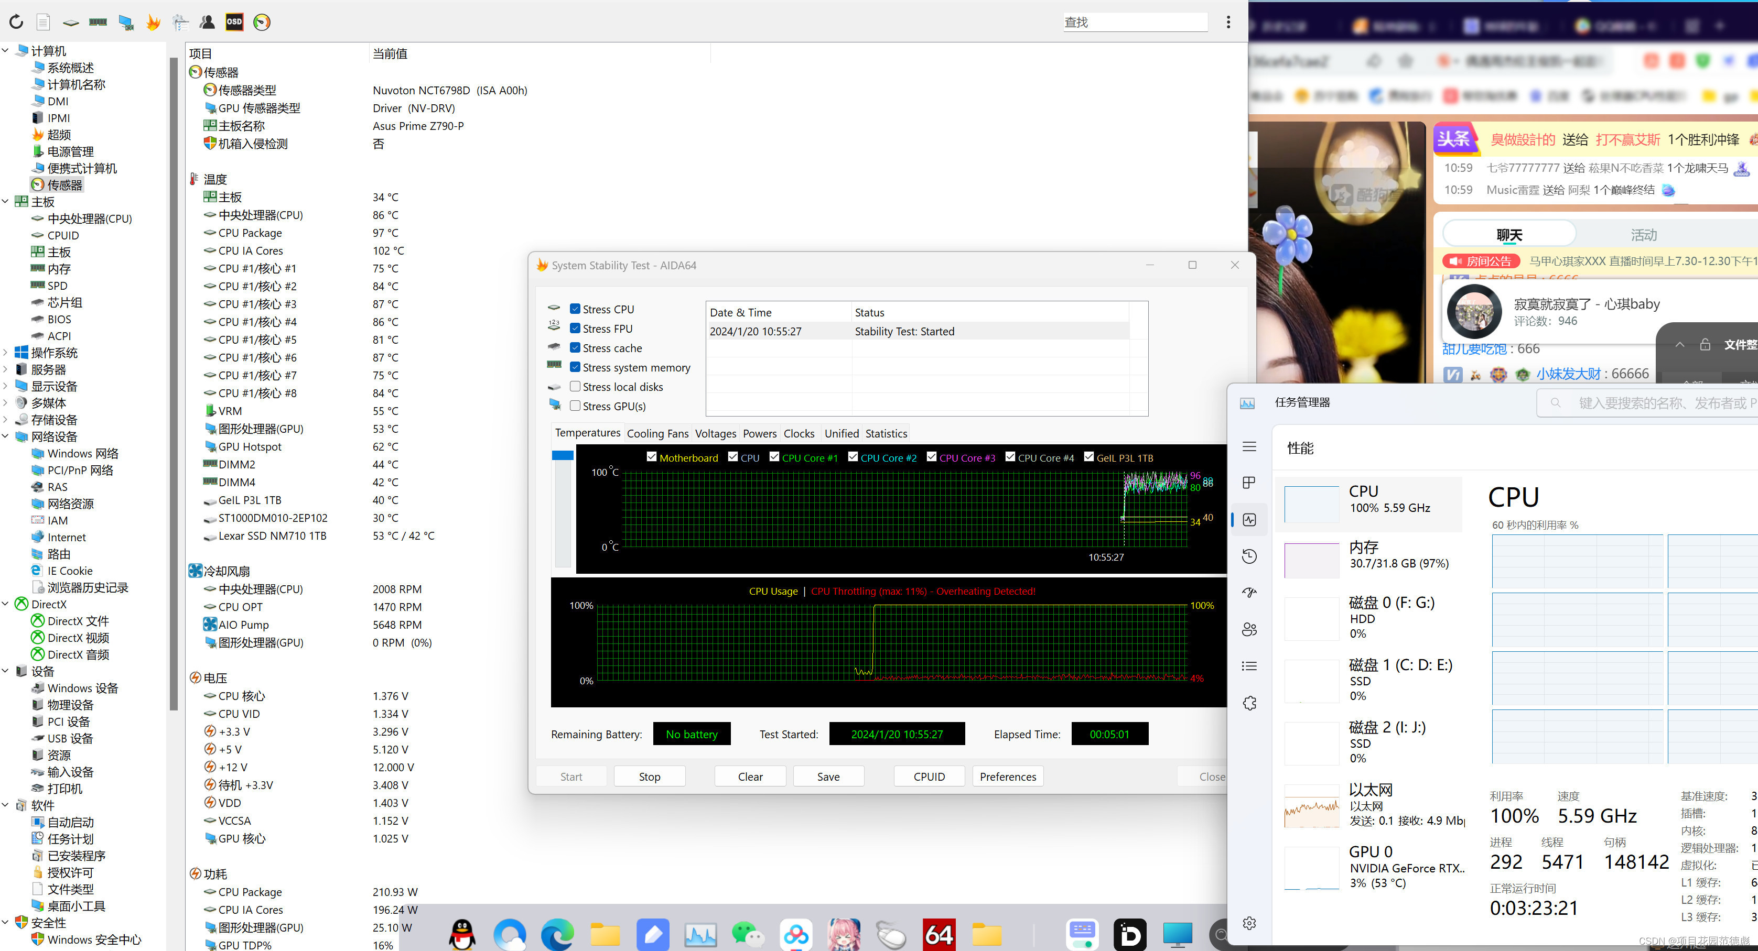Image resolution: width=1758 pixels, height=951 pixels.
Task: Click the refresh arrow in AIDA64 toolbar
Action: pyautogui.click(x=16, y=23)
